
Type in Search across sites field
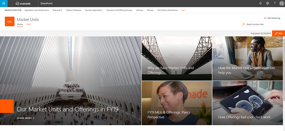pyautogui.click(x=262, y=24)
